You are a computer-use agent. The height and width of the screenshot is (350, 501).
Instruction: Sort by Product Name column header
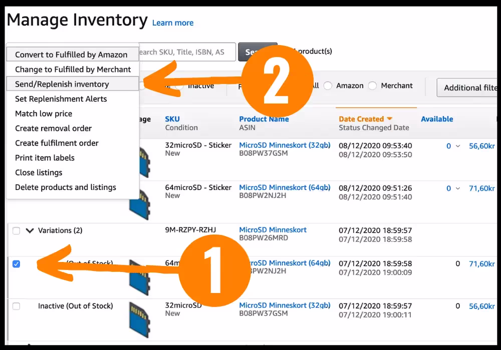[264, 119]
